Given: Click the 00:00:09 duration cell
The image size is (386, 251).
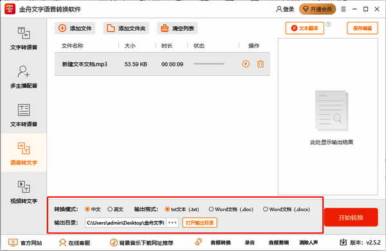Looking at the screenshot, I should click(x=172, y=64).
